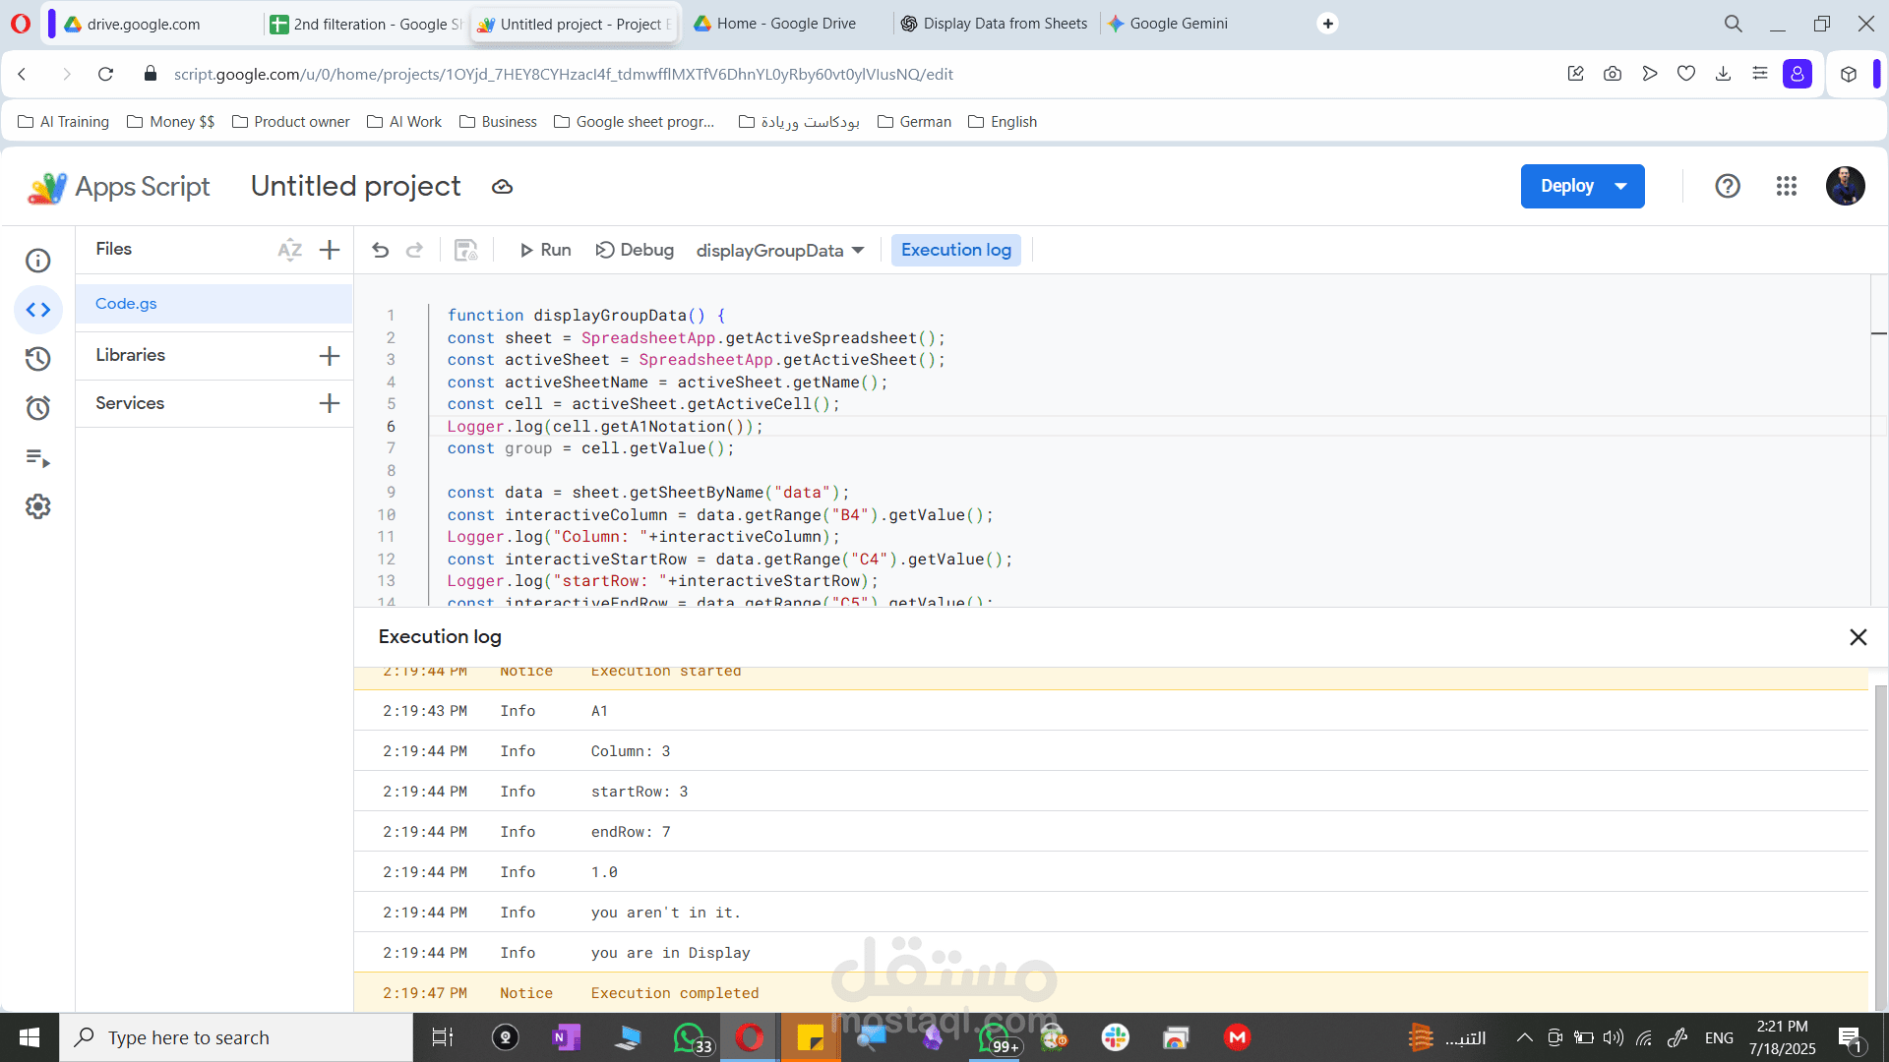This screenshot has height=1062, width=1889.
Task: Click the browser address bar URL
Action: click(564, 74)
